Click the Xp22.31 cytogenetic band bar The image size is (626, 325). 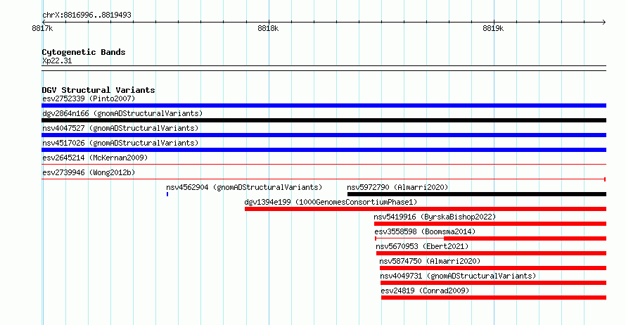(324, 68)
